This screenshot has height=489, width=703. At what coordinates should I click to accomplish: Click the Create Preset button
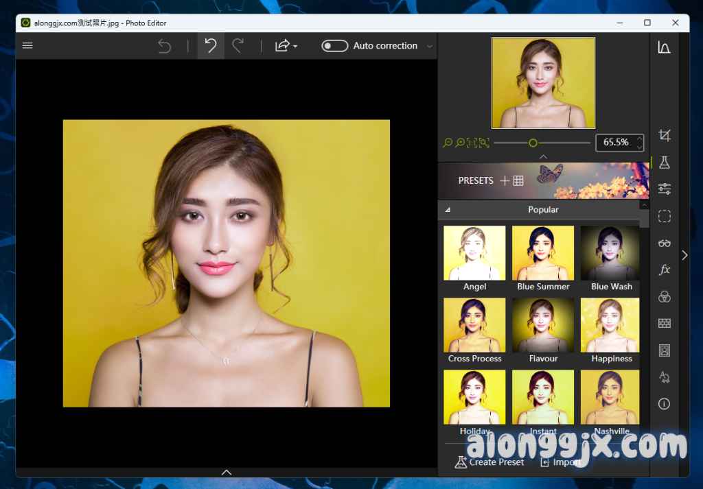[489, 462]
